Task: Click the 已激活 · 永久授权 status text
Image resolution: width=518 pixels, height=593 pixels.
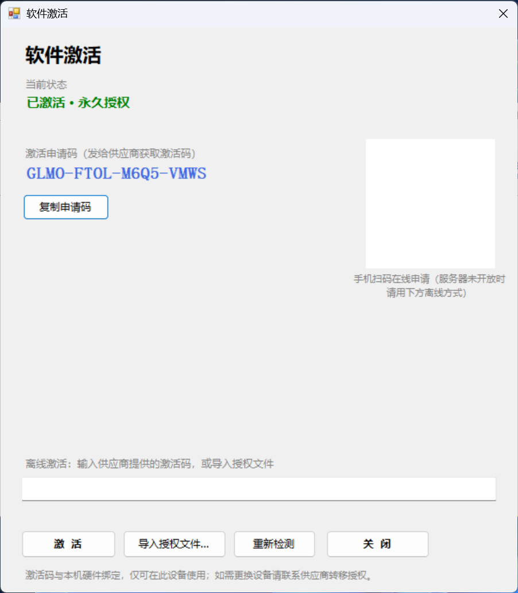Action: (x=78, y=102)
